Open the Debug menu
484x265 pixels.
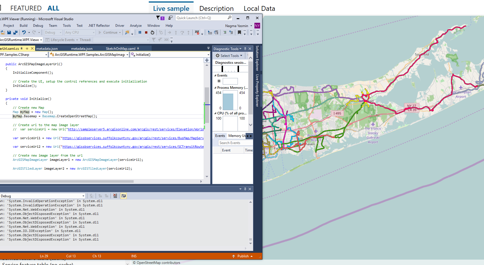(x=38, y=26)
